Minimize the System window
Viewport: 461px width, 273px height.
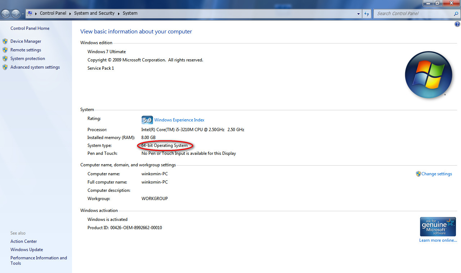coord(428,3)
